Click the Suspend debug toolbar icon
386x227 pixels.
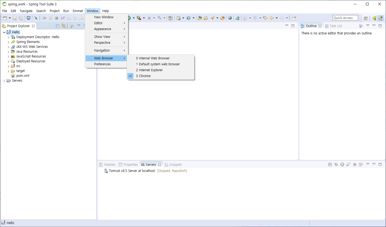point(50,18)
